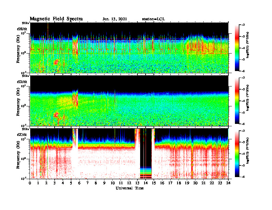Viewport: 272px width, 210px height.
Task: Click the dH/dt spectrogram plot
Action: pyautogui.click(x=129, y=48)
